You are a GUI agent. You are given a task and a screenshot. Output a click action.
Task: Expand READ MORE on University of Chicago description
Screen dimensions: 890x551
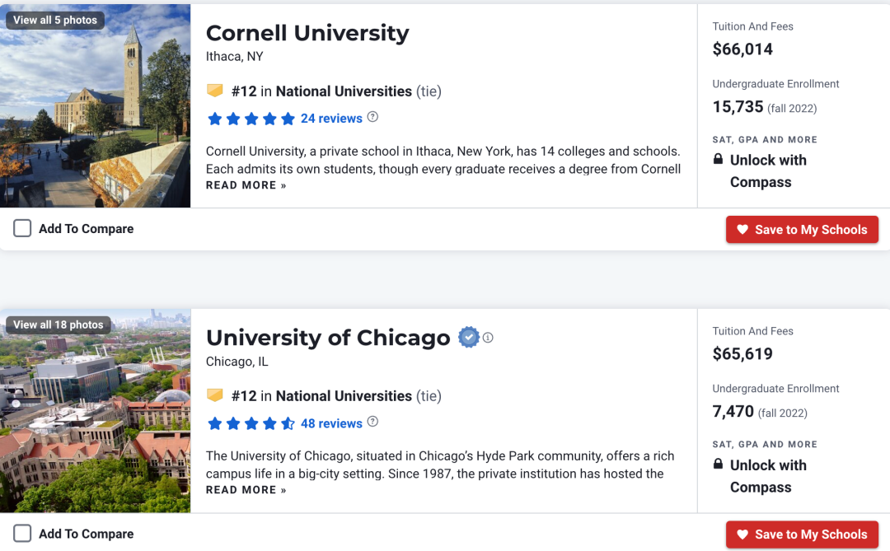coord(246,490)
